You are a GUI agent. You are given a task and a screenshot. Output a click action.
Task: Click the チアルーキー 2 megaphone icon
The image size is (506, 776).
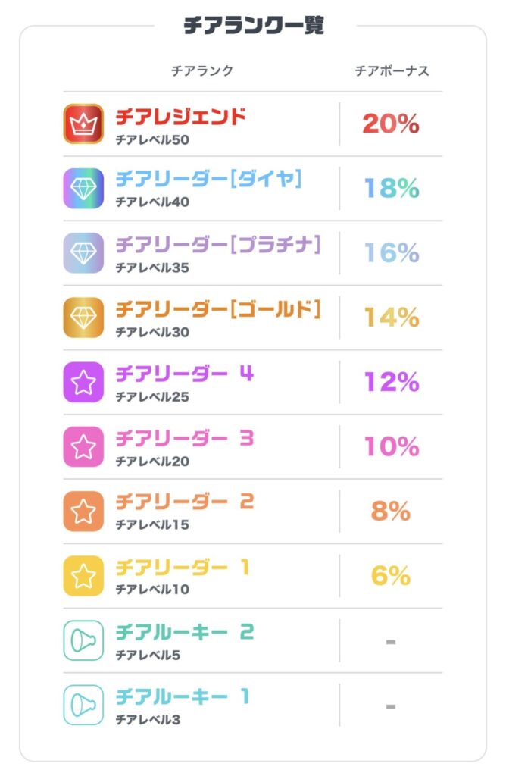[x=83, y=640]
